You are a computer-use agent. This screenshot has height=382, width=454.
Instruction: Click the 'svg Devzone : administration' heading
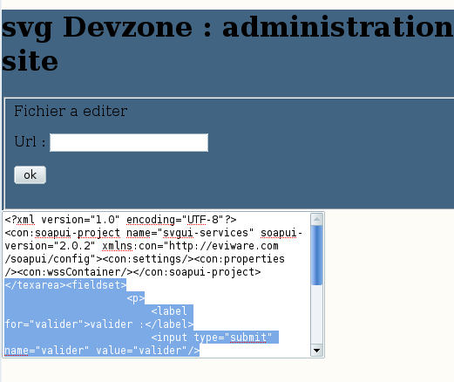pyautogui.click(x=227, y=27)
